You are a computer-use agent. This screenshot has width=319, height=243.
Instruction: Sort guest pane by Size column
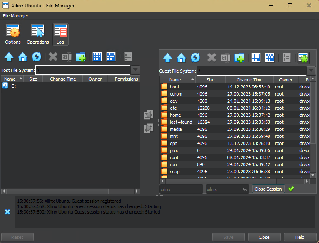[211, 80]
